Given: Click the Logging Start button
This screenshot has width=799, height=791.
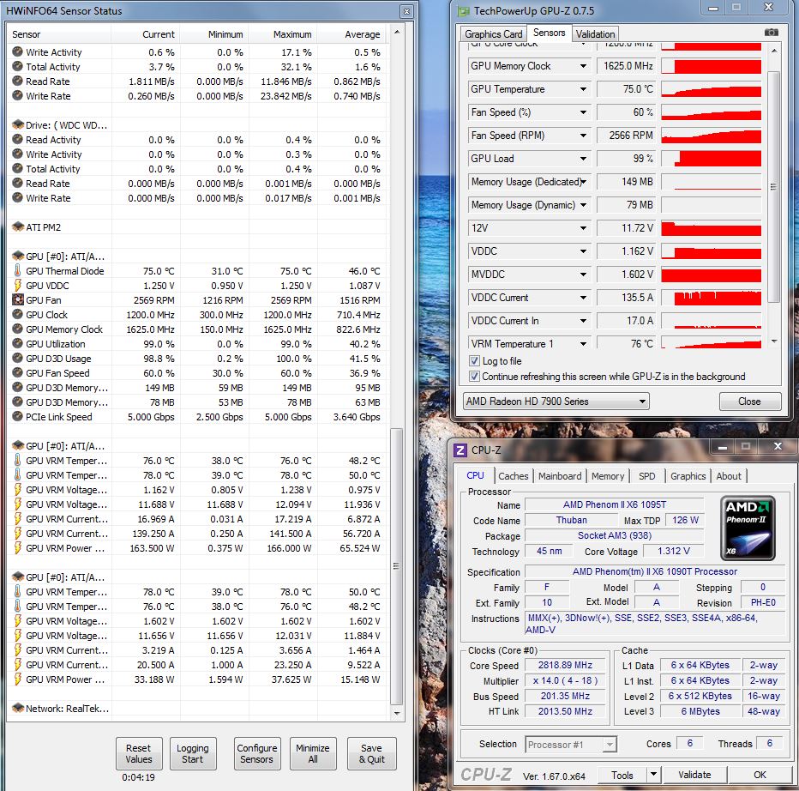Looking at the screenshot, I should coord(193,753).
